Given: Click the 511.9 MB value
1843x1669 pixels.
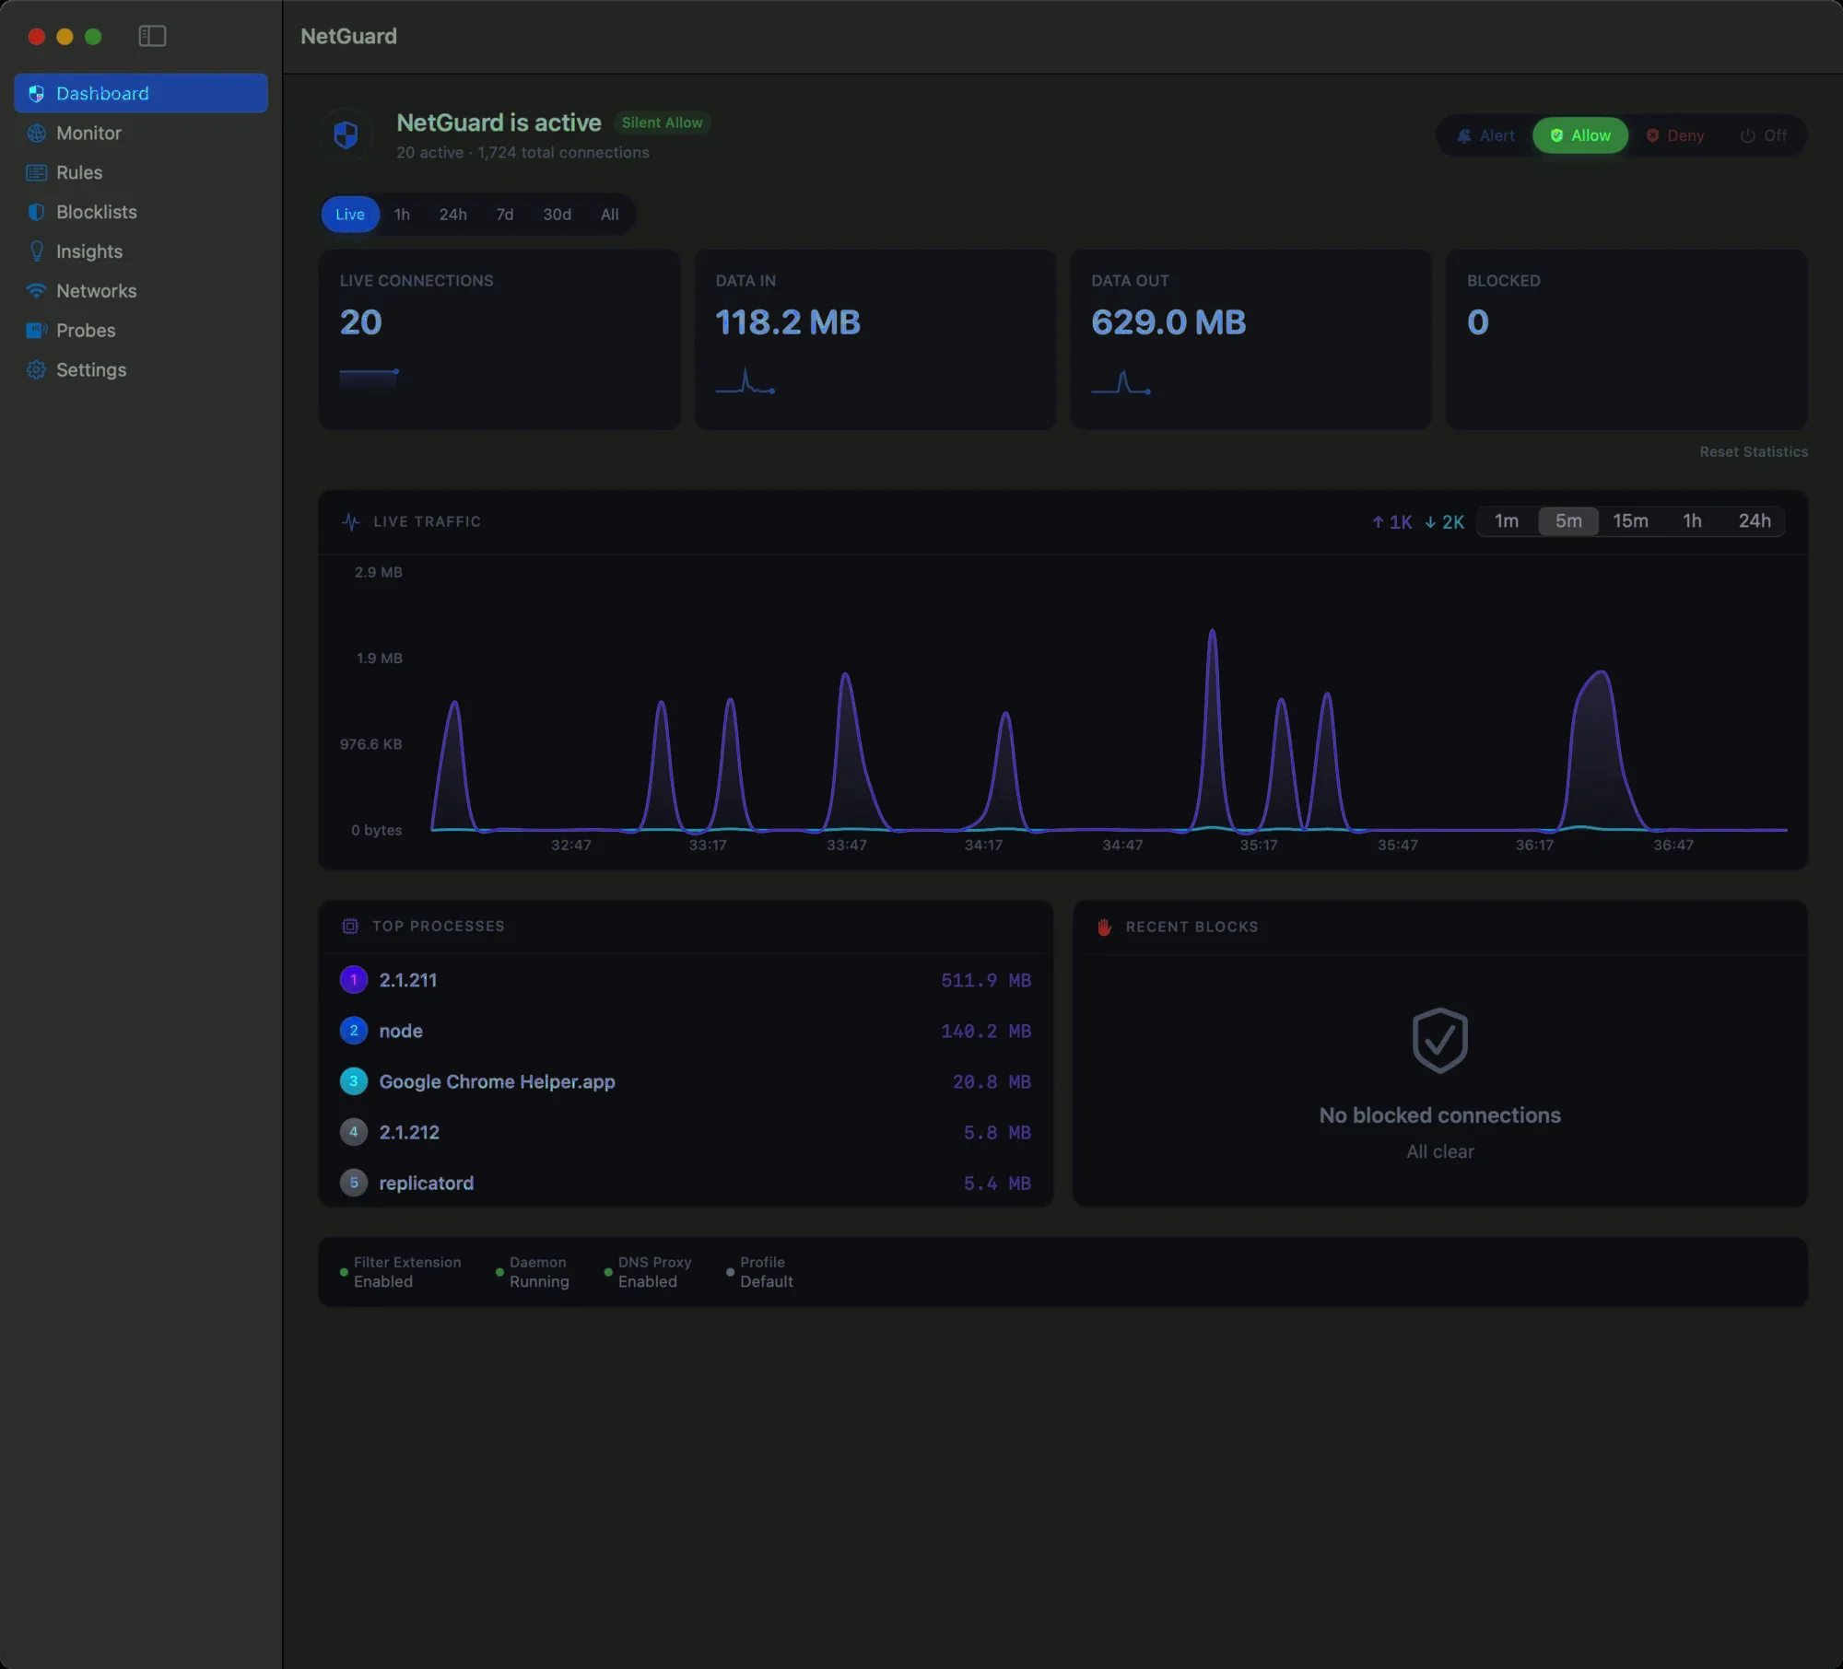Looking at the screenshot, I should [x=985, y=980].
